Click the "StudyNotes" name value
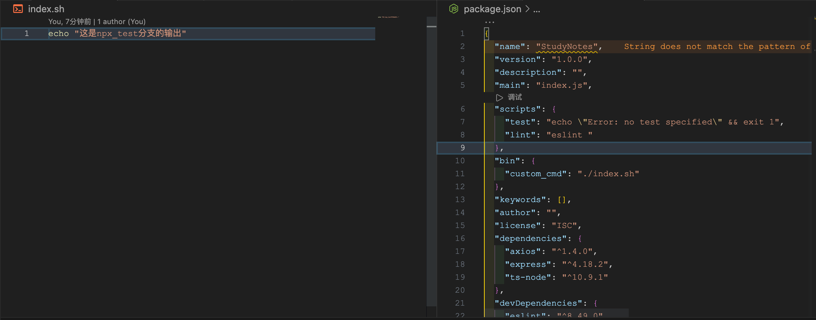The image size is (816, 320). tap(567, 46)
